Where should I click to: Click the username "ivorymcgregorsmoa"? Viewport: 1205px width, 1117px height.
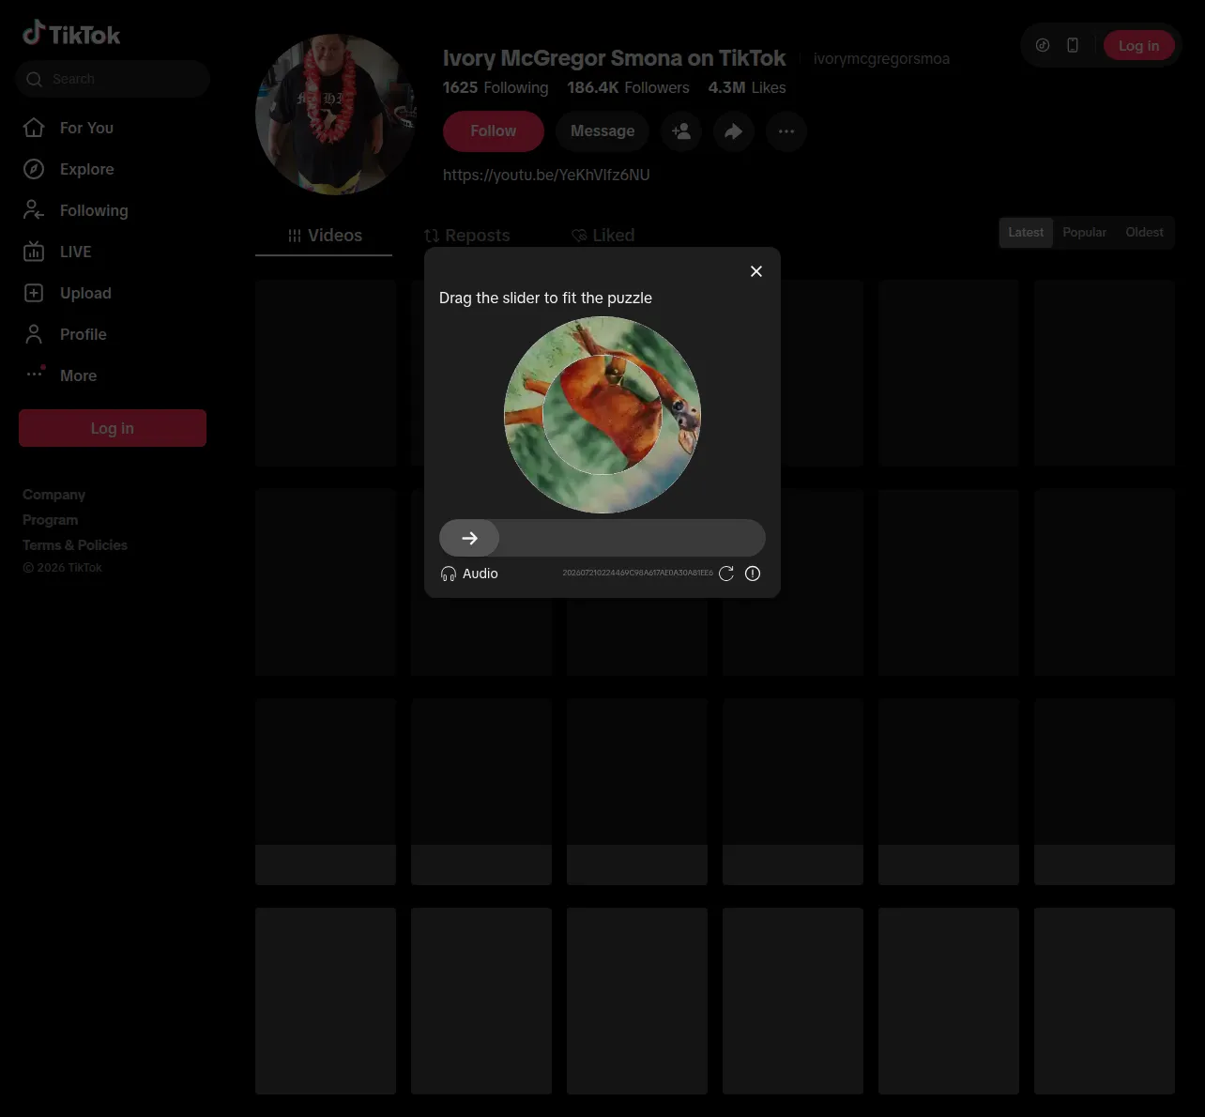click(x=881, y=59)
